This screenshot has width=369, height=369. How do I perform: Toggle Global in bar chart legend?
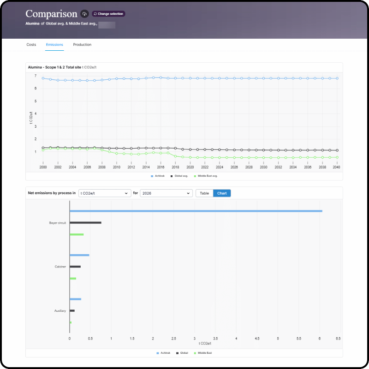(x=182, y=353)
